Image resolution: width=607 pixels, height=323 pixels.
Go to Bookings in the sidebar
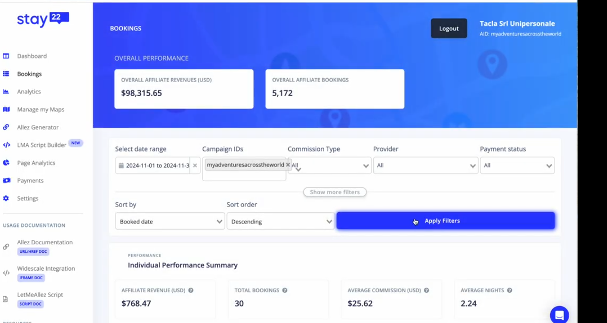pos(29,74)
